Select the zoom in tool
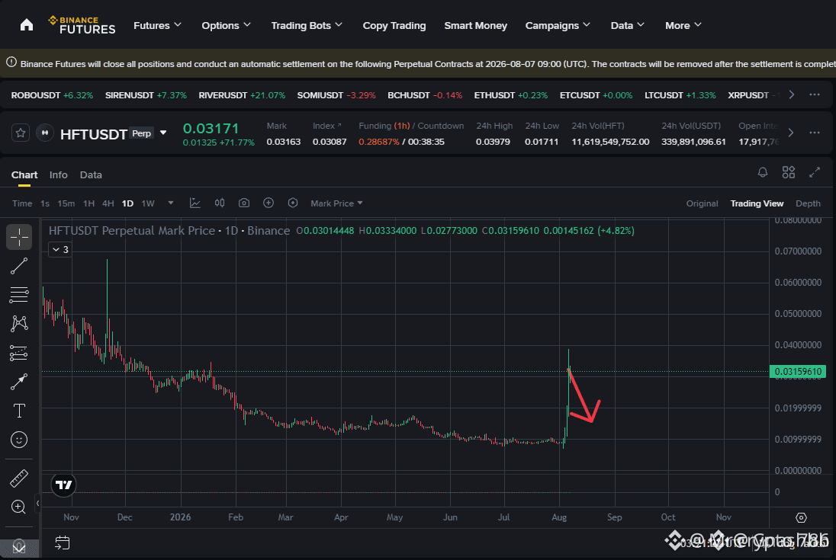The width and height of the screenshot is (836, 560). (18, 507)
